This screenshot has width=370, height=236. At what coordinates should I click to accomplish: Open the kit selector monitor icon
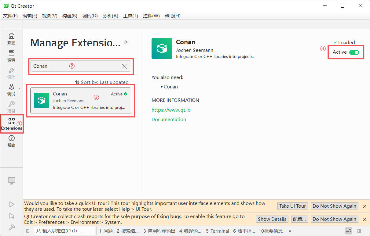pos(12,181)
